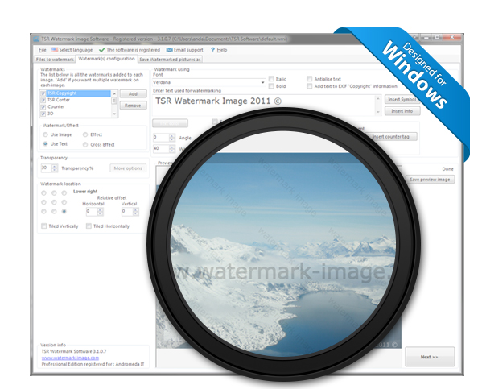Screen dimensions: 482x389
Task: Click the green registered checkmark icon
Action: click(x=101, y=50)
